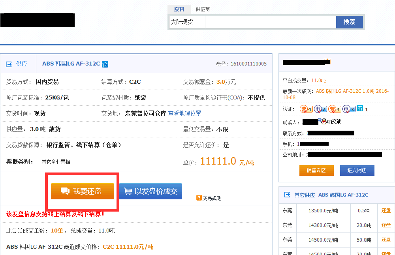395x255 pixels.
Task: Click the 10单 completed orders count
Action: [57, 231]
